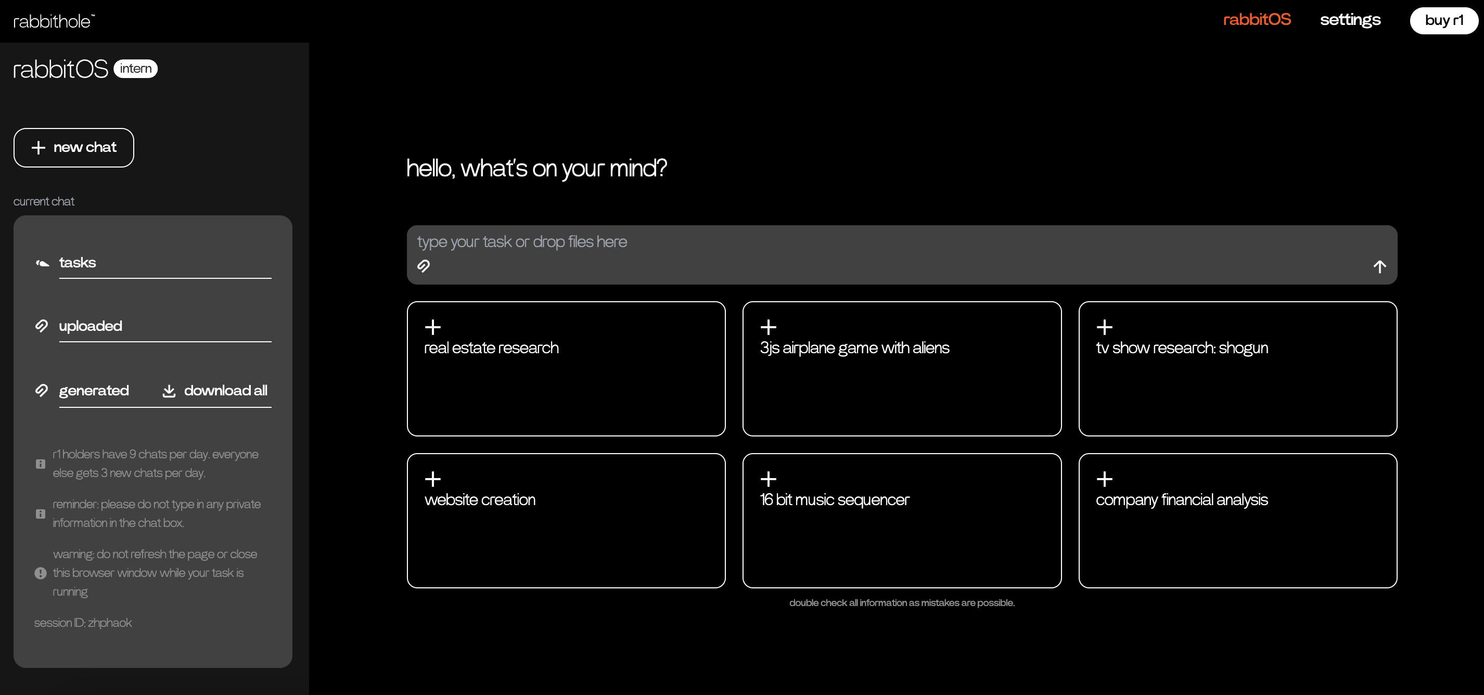
Task: Click the buy r1 button
Action: [1443, 21]
